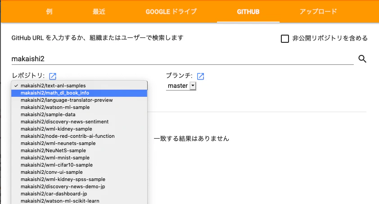Choose makaishi2/math_dl_book_info from list
This screenshot has width=379, height=204.
click(x=79, y=93)
